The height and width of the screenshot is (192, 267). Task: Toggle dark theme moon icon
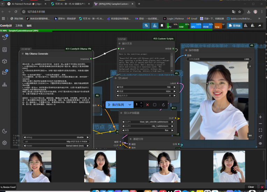tap(5, 131)
